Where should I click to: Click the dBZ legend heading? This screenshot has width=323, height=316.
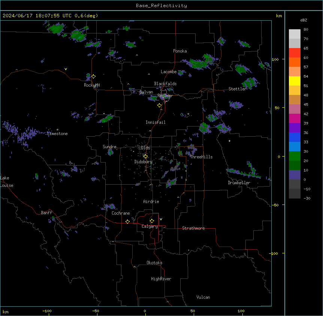point(304,20)
